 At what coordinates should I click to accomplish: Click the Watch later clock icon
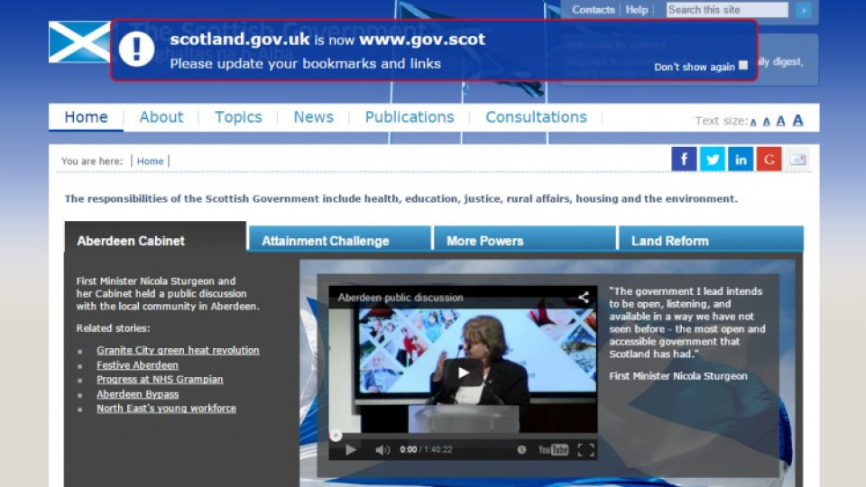(521, 450)
